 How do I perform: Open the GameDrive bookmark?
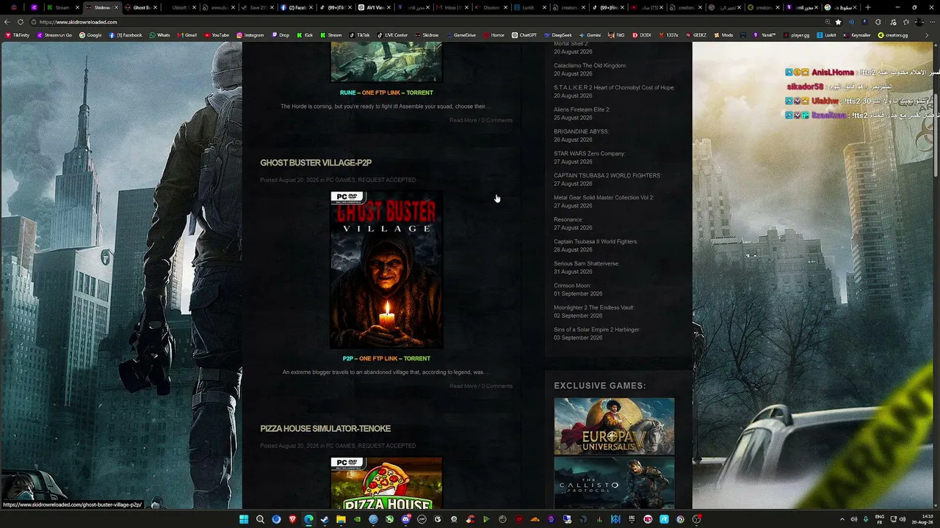(460, 35)
